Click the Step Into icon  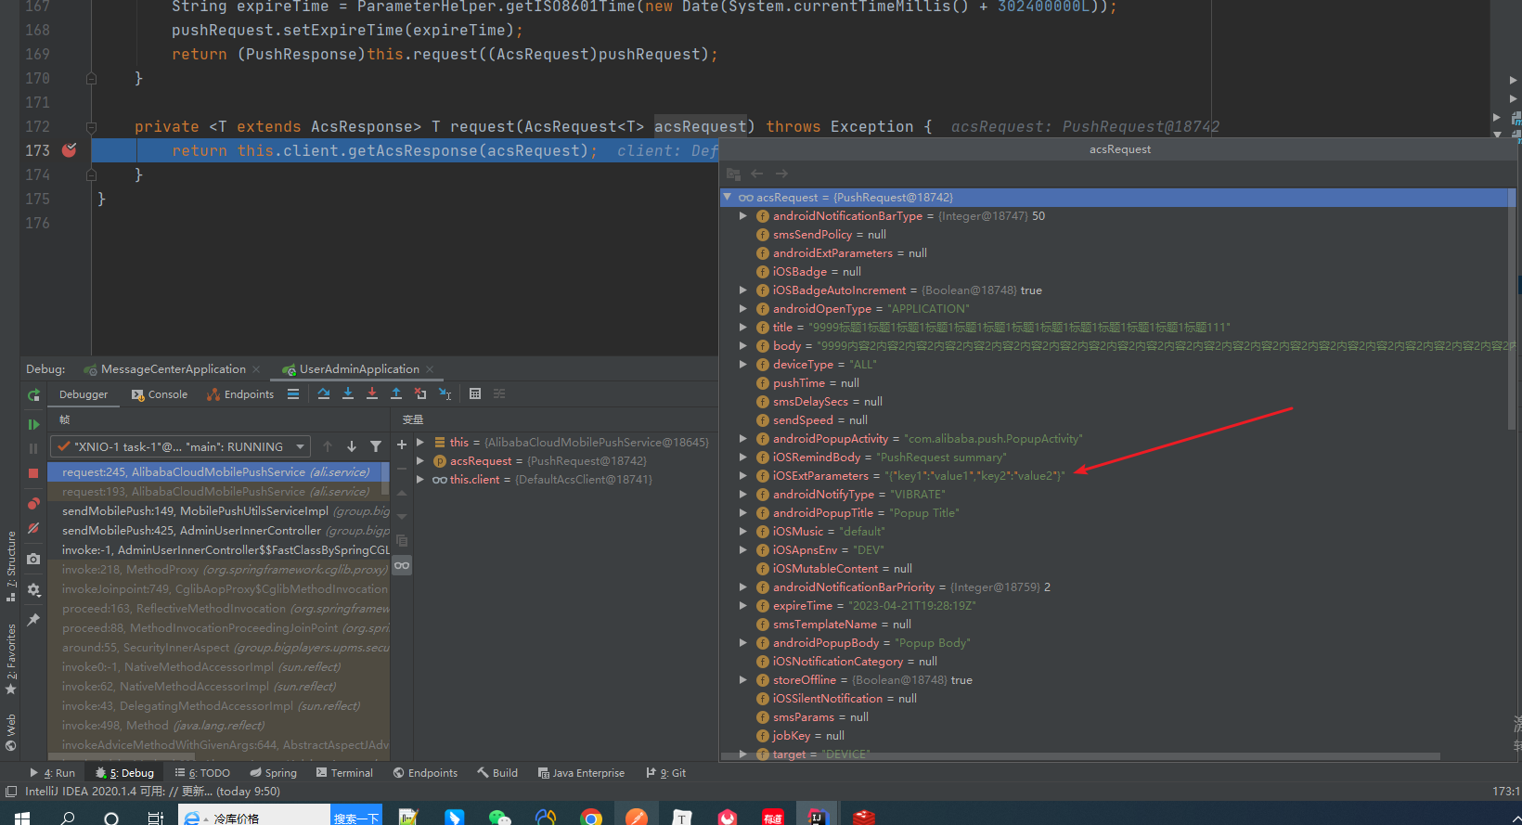click(348, 394)
